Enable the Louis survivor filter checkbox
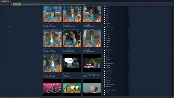The image size is (174, 98). click(x=105, y=13)
